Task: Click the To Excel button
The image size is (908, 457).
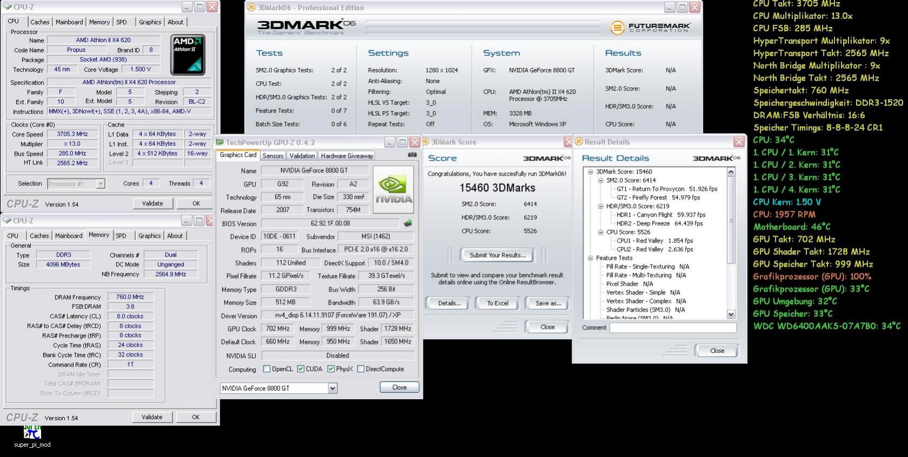Action: click(498, 303)
